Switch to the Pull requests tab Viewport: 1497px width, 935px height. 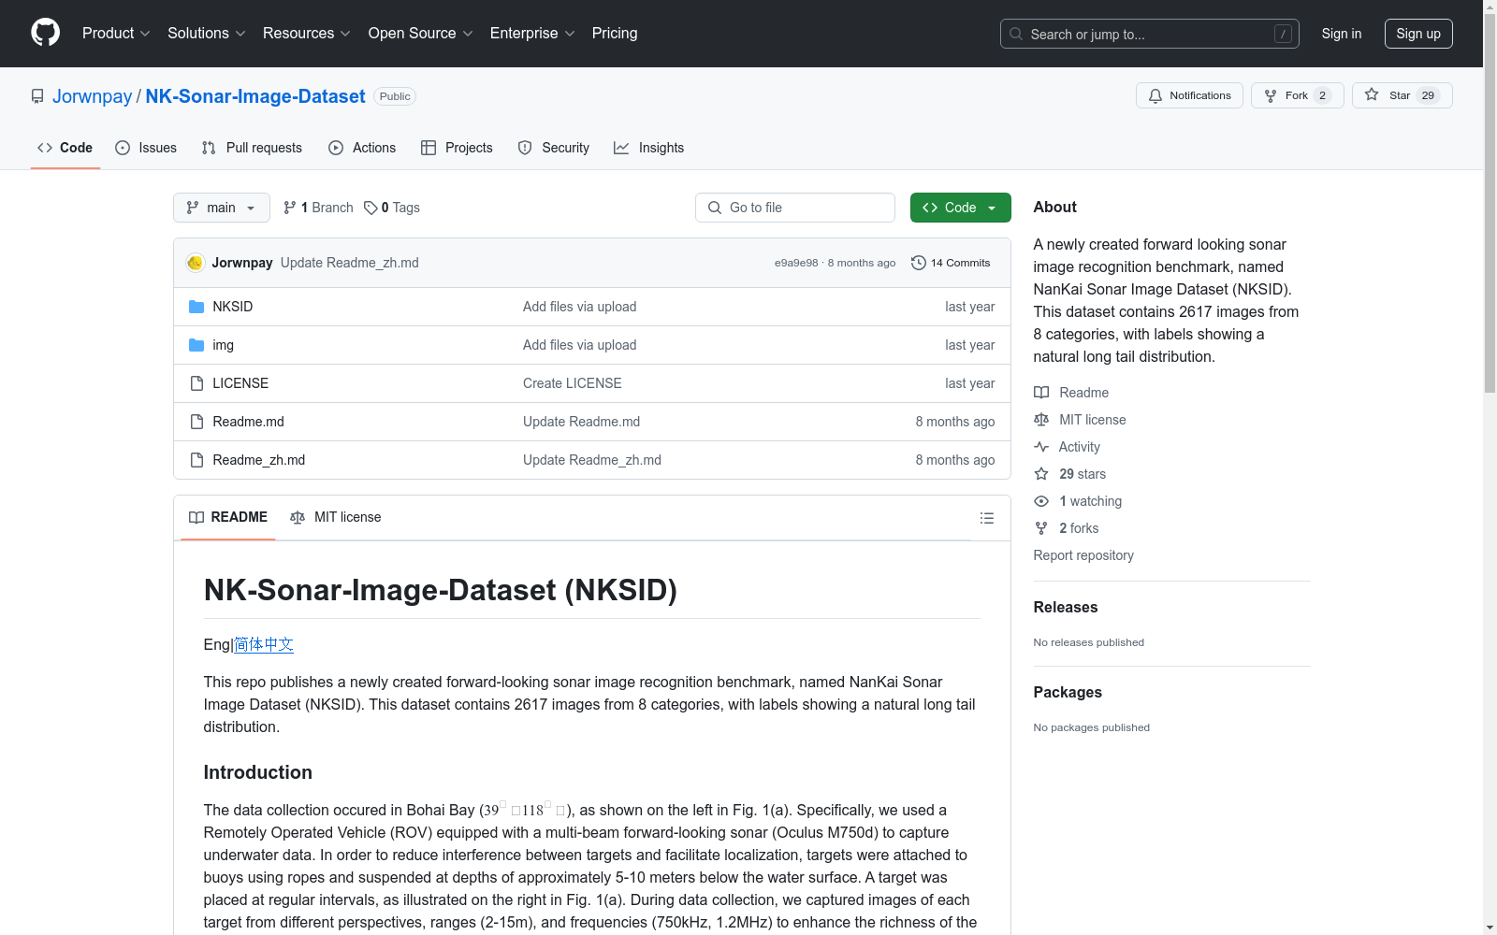point(252,148)
